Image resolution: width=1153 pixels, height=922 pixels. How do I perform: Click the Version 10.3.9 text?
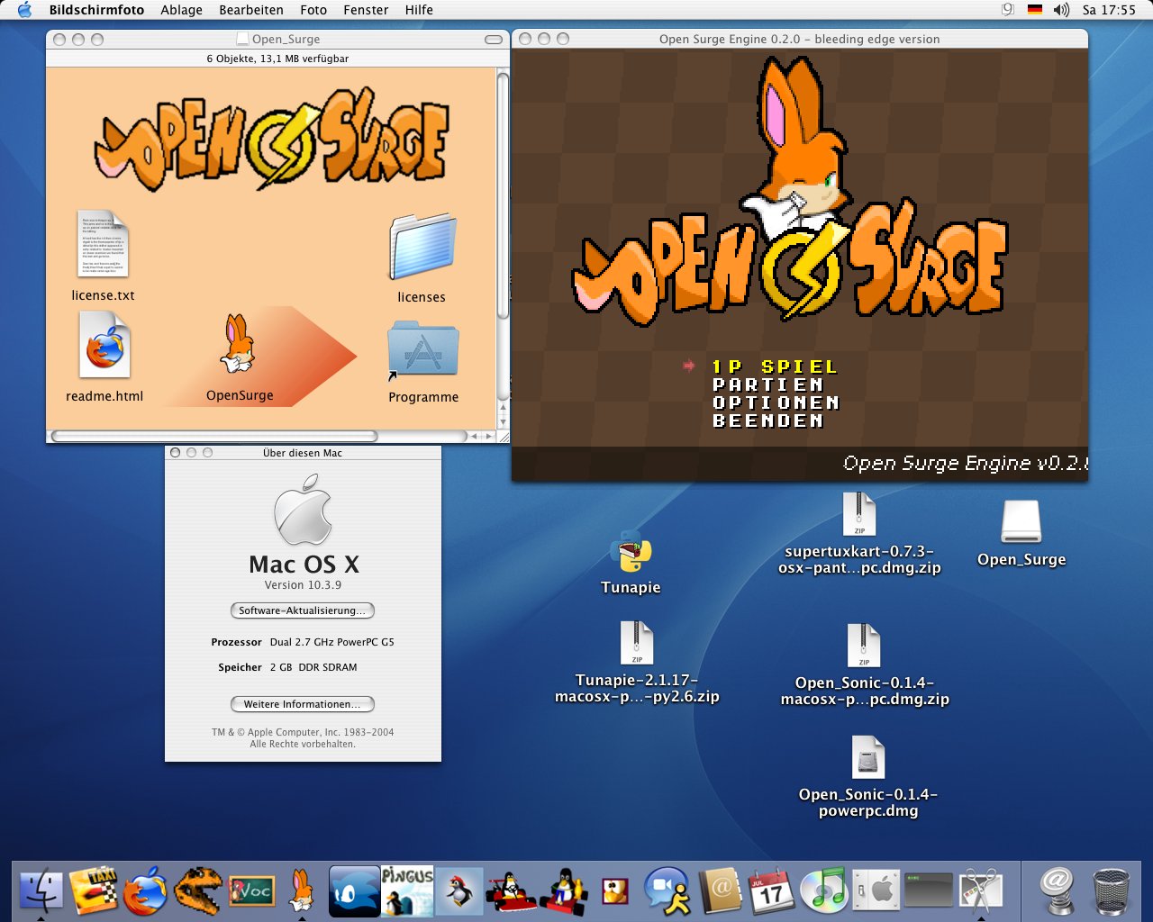tap(303, 585)
